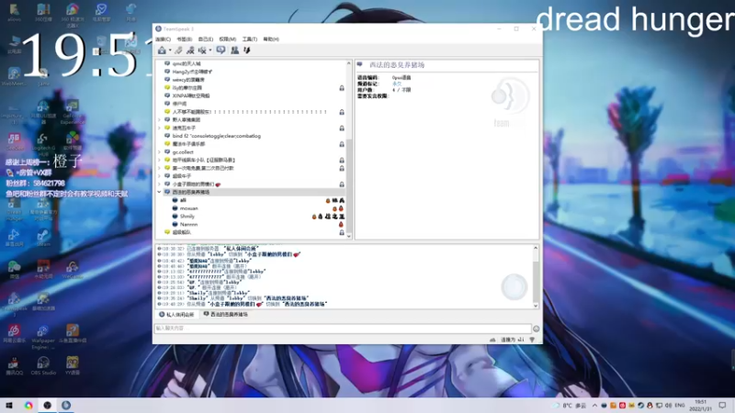This screenshot has height=413, width=735.
Task: Open the 连接(C) menu
Action: (164, 39)
